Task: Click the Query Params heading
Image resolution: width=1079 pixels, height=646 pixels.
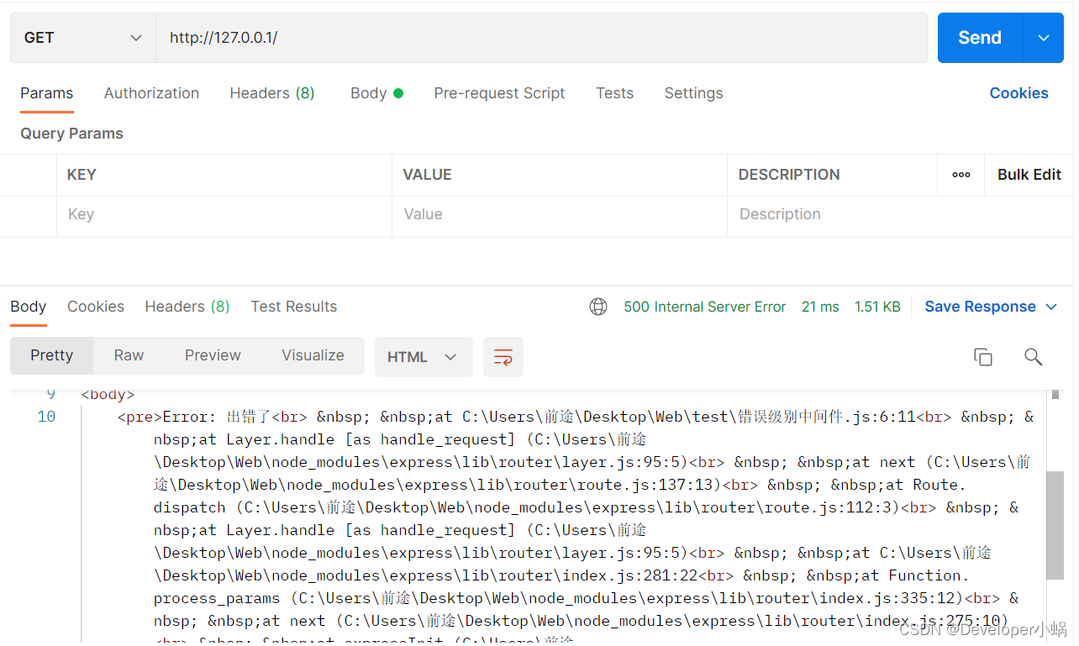Action: pyautogui.click(x=71, y=134)
